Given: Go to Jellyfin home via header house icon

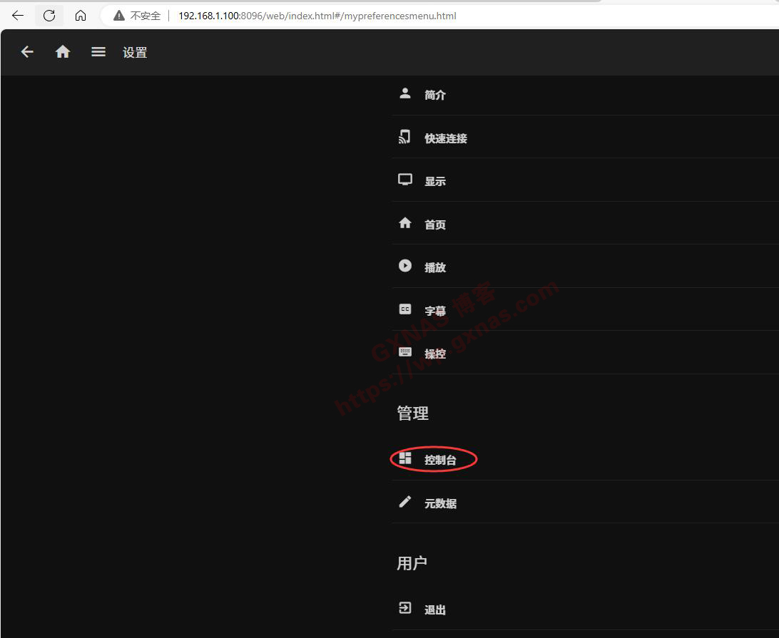Looking at the screenshot, I should [x=63, y=52].
